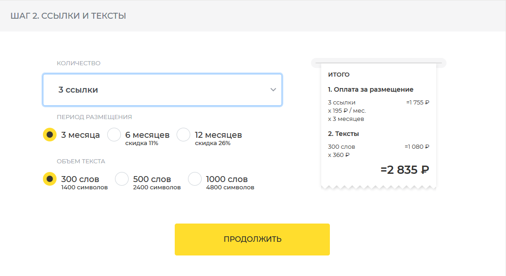Click the ИТОГО receipt title
The height and width of the screenshot is (276, 506).
tap(339, 74)
